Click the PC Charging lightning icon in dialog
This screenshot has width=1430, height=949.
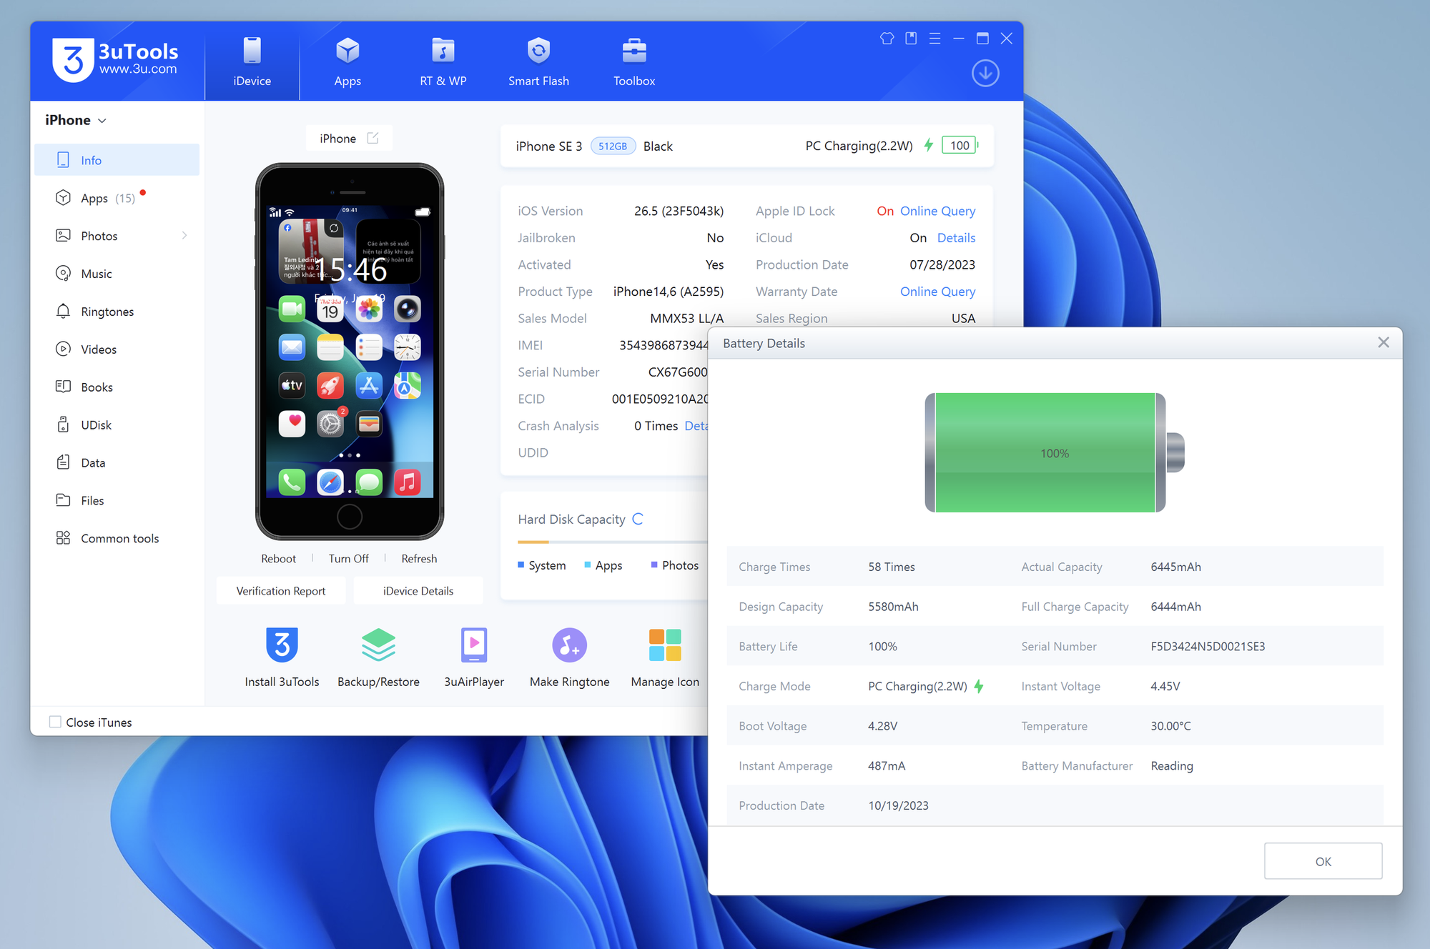point(979,686)
